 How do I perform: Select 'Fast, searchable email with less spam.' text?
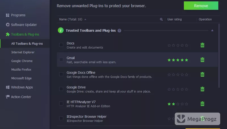91,62
